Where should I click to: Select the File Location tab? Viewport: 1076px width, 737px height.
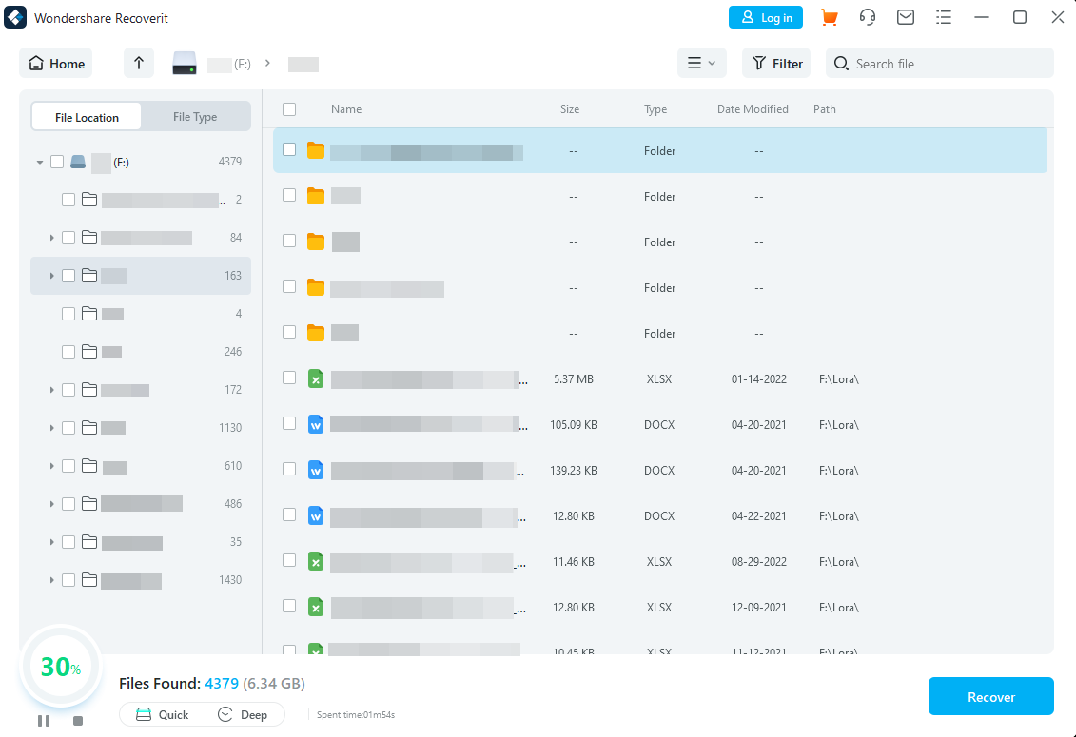(87, 117)
